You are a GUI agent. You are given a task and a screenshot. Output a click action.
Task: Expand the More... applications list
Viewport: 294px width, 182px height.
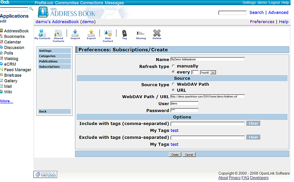click(7, 101)
